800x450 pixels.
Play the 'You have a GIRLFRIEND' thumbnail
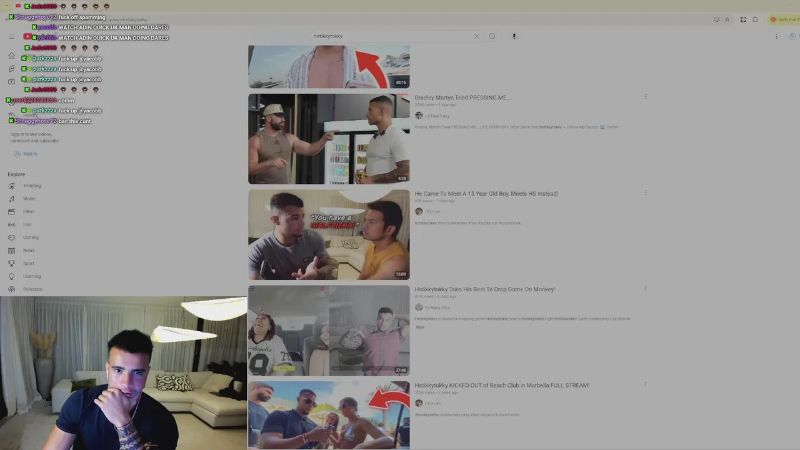(329, 235)
